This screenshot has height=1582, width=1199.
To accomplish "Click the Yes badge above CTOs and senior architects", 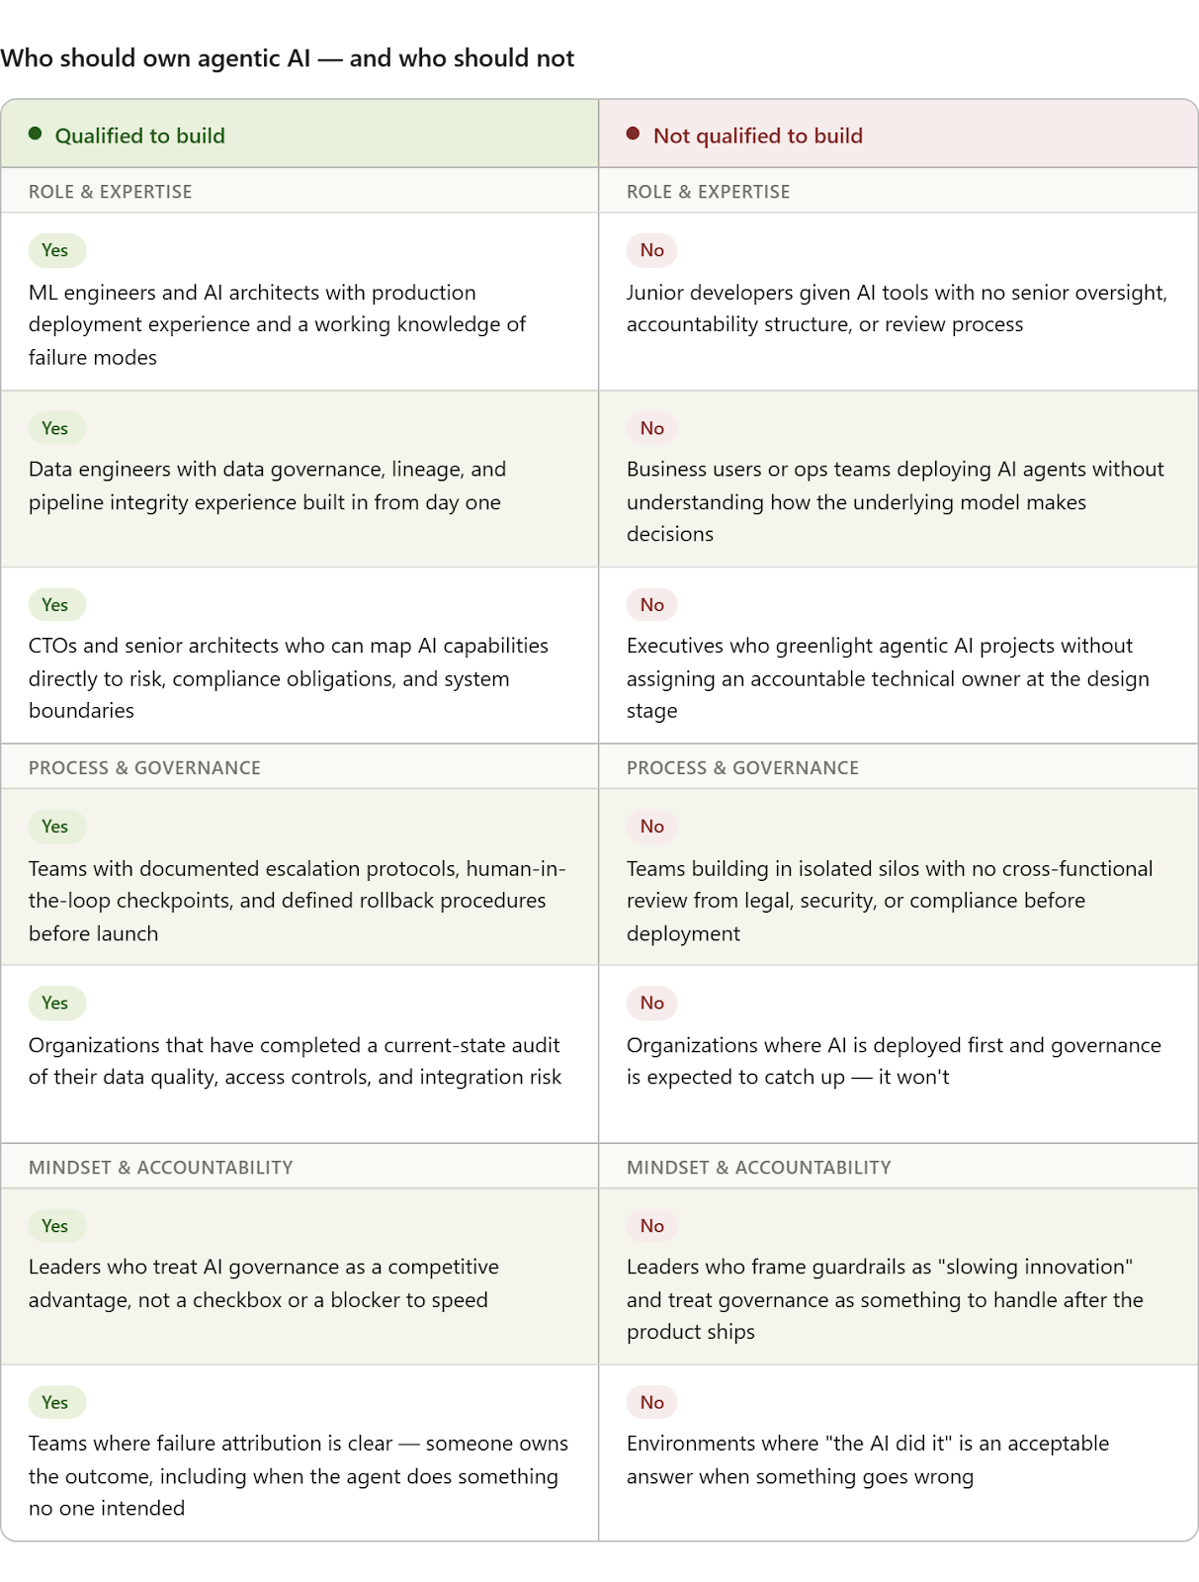I will 55,605.
